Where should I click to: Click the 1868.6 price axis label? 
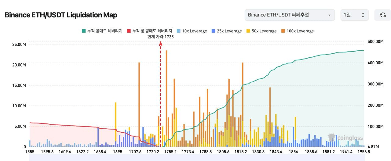click(x=311, y=152)
